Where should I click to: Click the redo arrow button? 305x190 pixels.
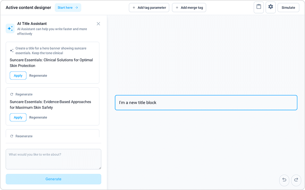tap(296, 180)
